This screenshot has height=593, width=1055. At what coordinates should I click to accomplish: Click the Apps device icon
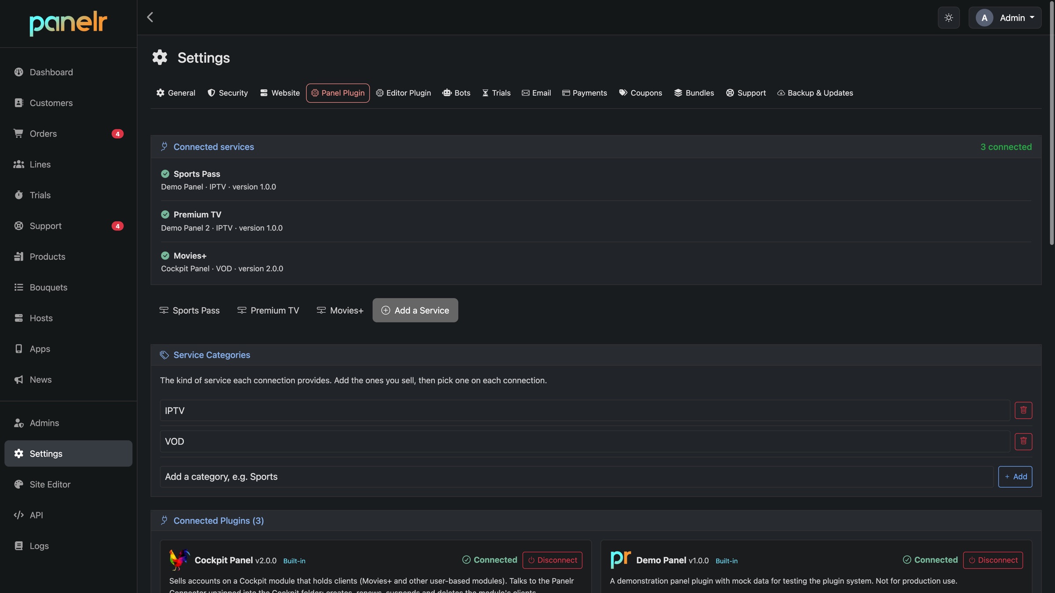point(18,349)
